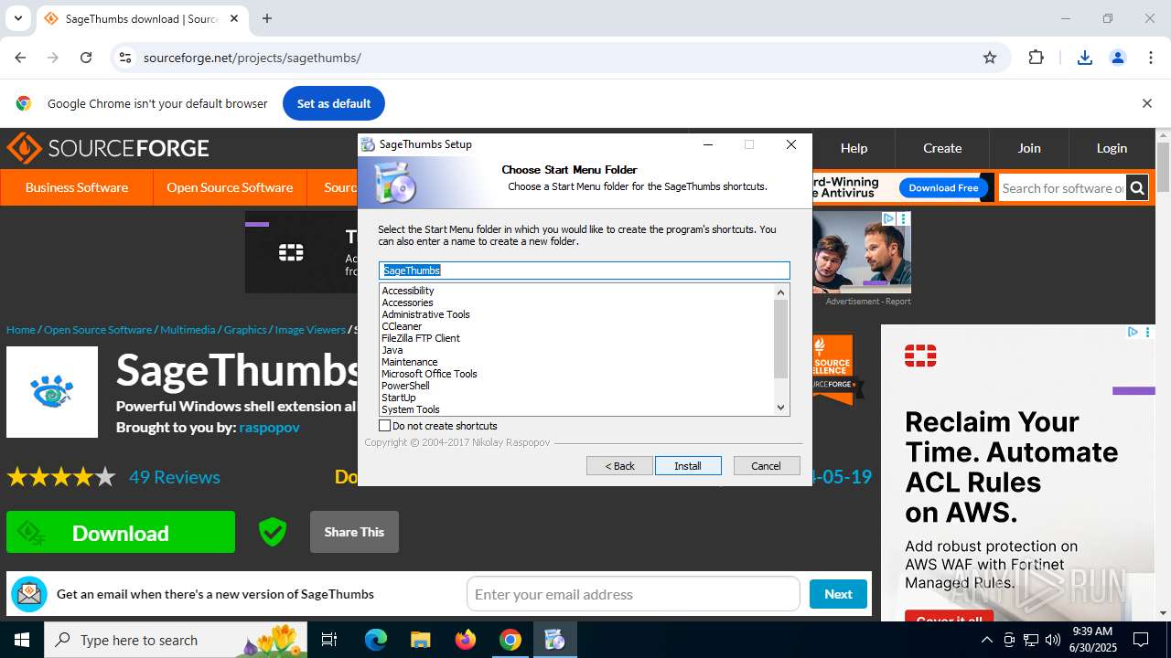The height and width of the screenshot is (658, 1171).
Task: Click the green Download button
Action: (121, 533)
